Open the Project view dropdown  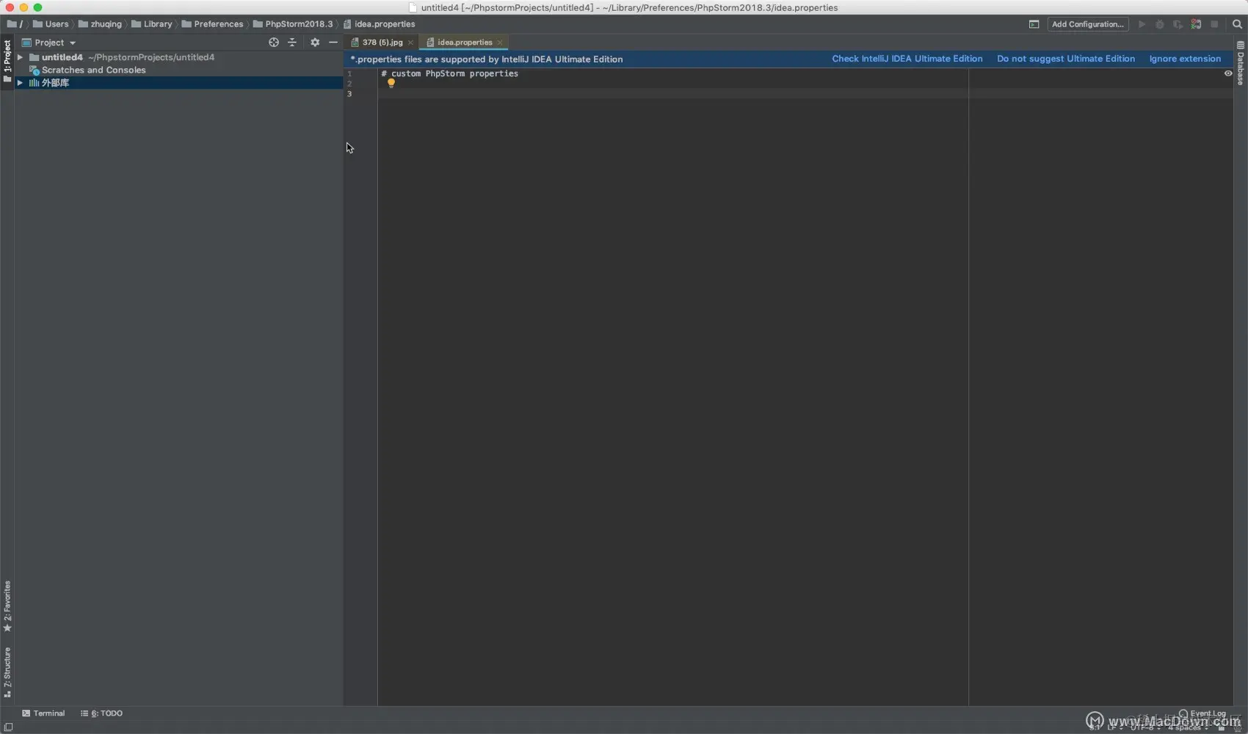(x=49, y=43)
